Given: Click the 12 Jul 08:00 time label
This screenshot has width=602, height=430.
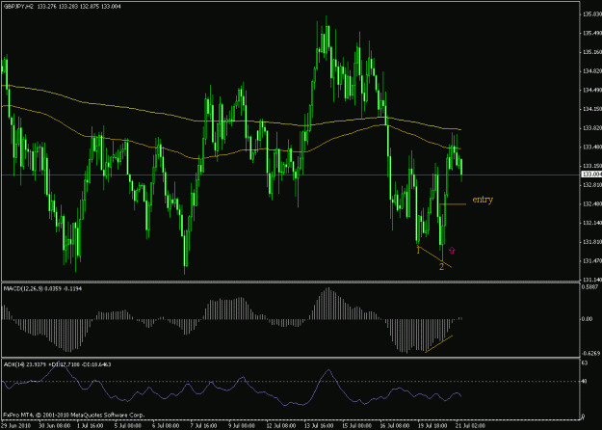Looking at the screenshot, I should click(x=281, y=426).
